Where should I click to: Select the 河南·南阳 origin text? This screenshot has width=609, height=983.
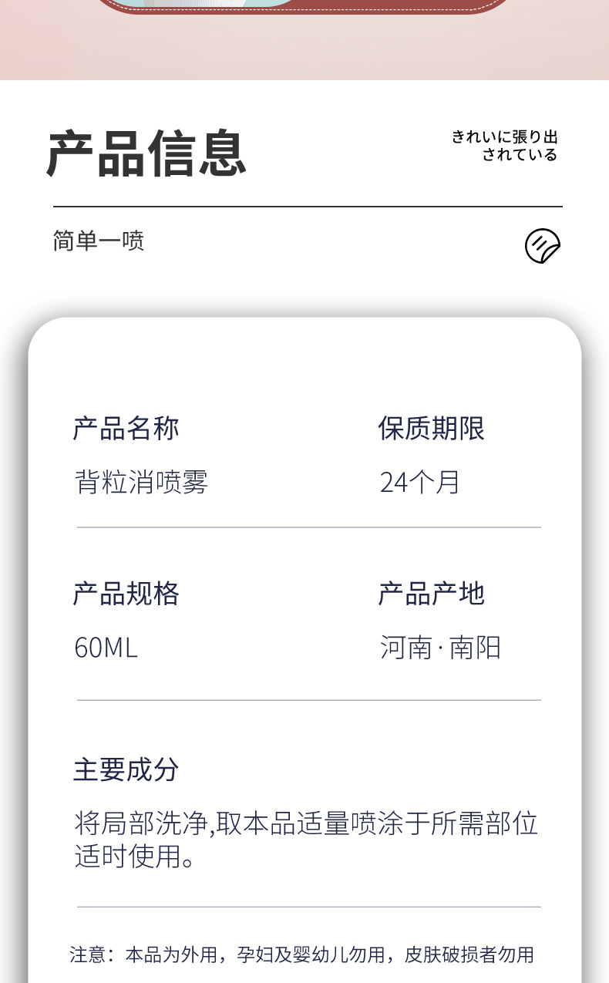(x=440, y=648)
